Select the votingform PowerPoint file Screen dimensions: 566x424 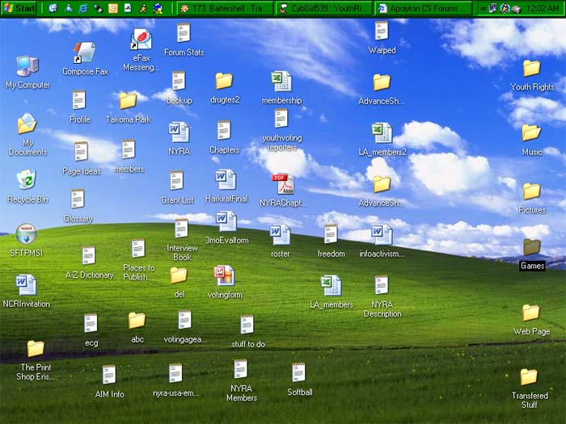224,276
